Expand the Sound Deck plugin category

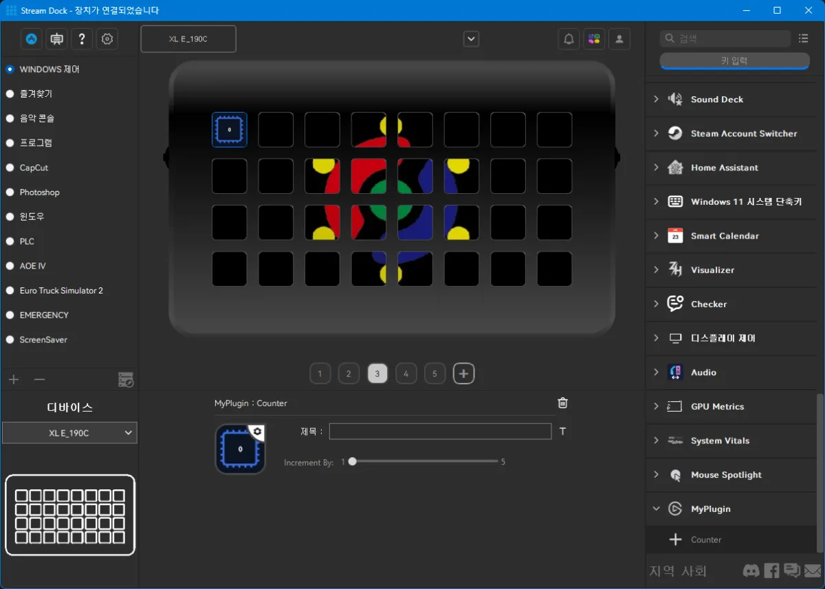click(x=656, y=99)
